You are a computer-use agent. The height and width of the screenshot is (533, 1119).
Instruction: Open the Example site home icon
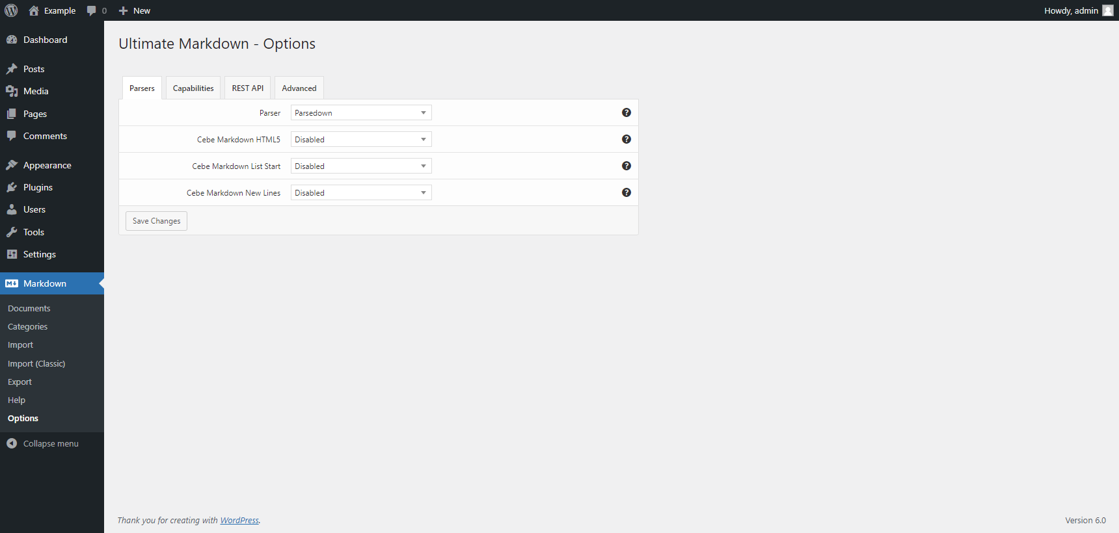[x=34, y=10]
